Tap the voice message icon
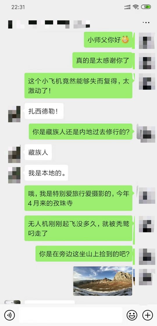This screenshot has width=157, height=326. pyautogui.click(x=9, y=315)
